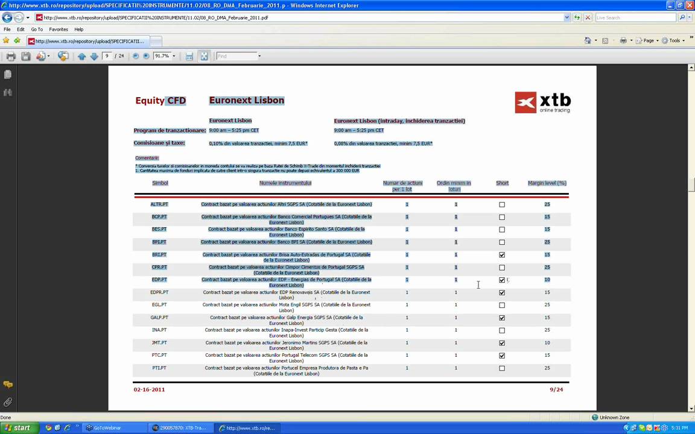
Task: Click the fit width scrolling icon
Action: (189, 56)
